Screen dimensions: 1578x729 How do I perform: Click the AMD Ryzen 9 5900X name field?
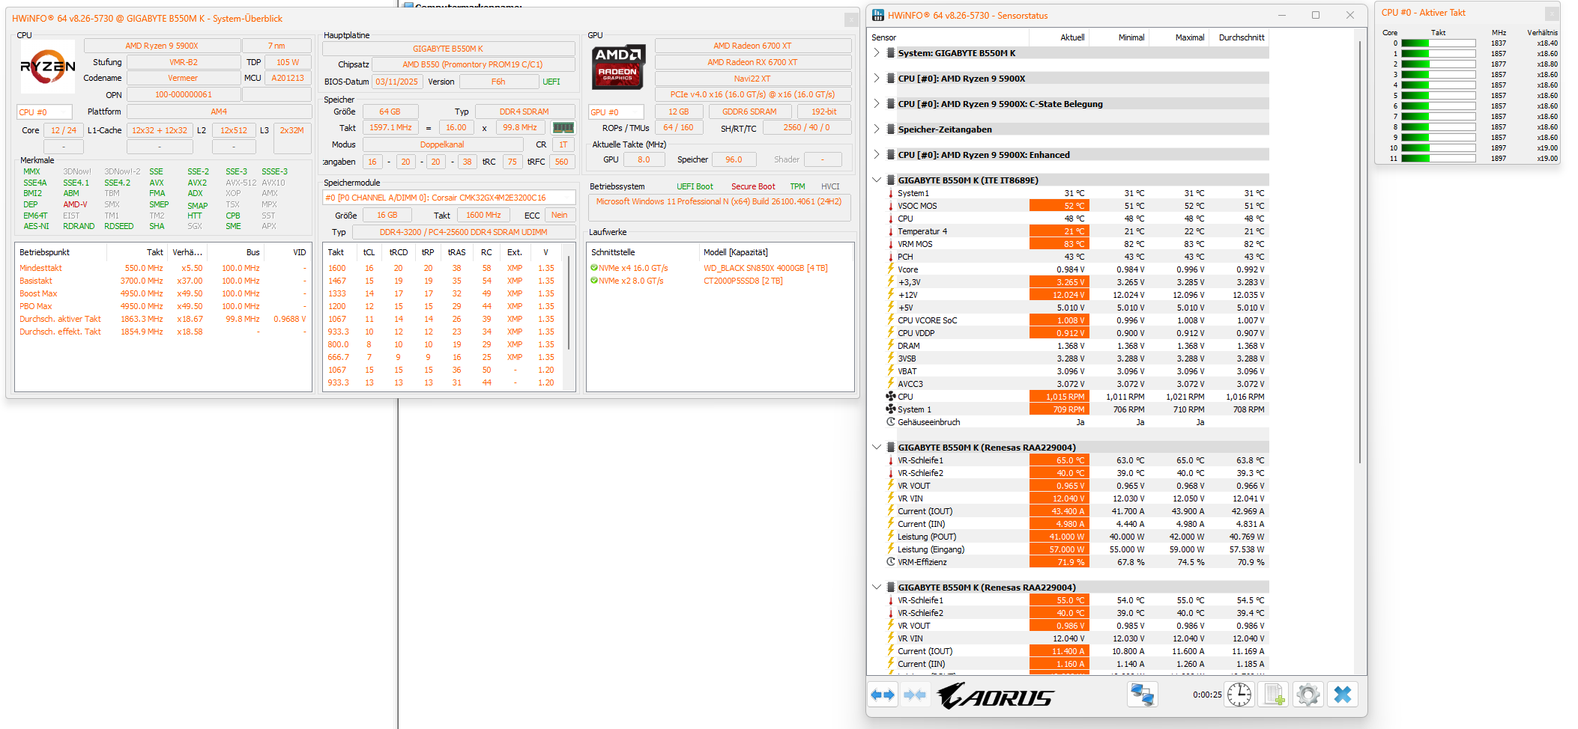click(162, 46)
